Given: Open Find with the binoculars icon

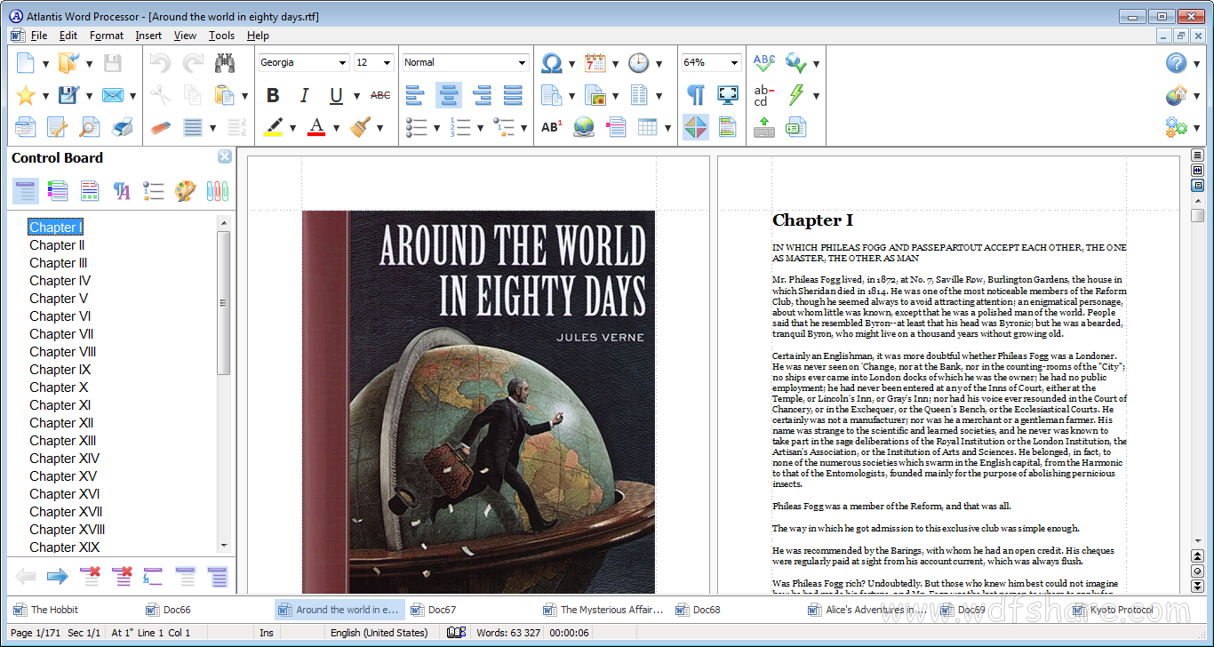Looking at the screenshot, I should [225, 63].
